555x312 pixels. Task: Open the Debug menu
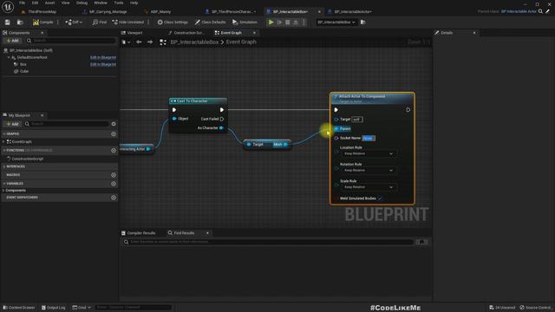[82, 3]
